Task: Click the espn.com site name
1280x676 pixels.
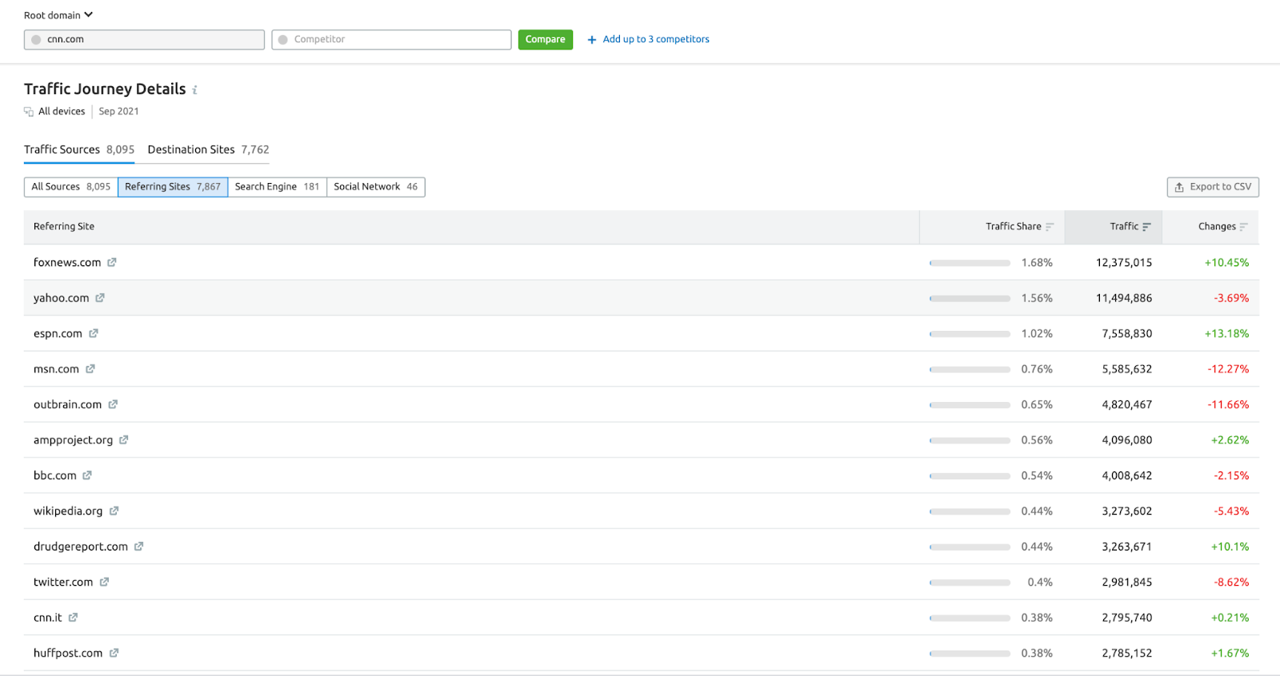Action: click(x=58, y=333)
